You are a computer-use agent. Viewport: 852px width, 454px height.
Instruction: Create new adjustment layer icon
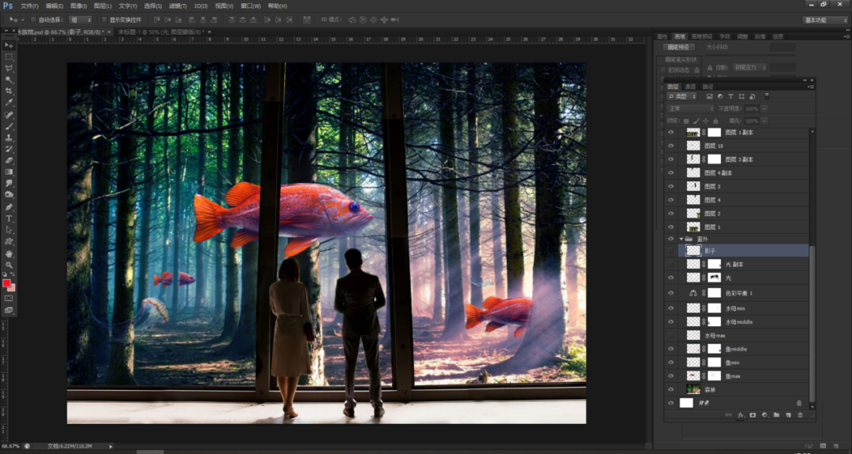coord(764,415)
